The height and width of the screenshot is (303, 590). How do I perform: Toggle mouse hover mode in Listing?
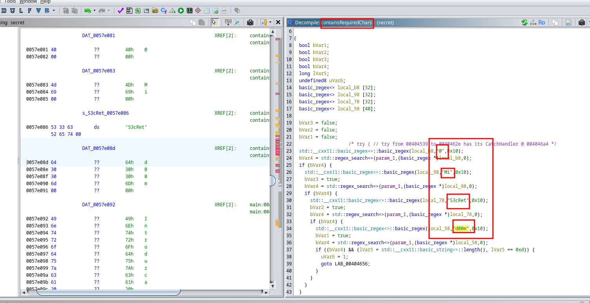click(215, 22)
